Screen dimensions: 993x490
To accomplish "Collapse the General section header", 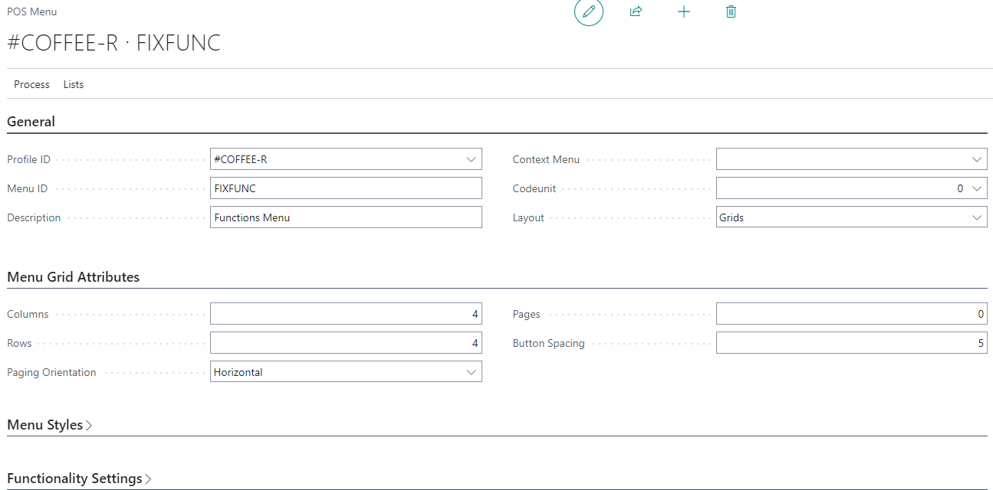I will coord(31,122).
